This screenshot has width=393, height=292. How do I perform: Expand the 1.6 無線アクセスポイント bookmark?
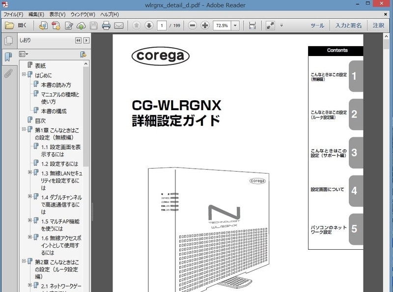(30, 237)
